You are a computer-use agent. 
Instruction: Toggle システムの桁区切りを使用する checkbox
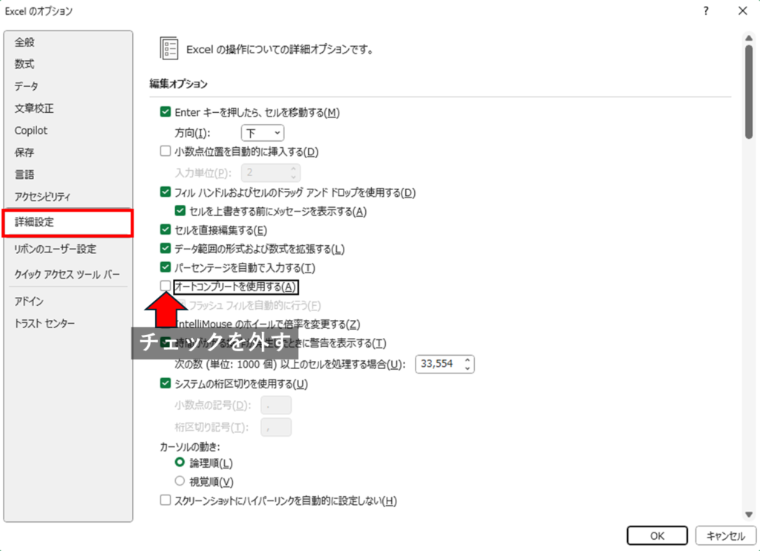click(166, 384)
